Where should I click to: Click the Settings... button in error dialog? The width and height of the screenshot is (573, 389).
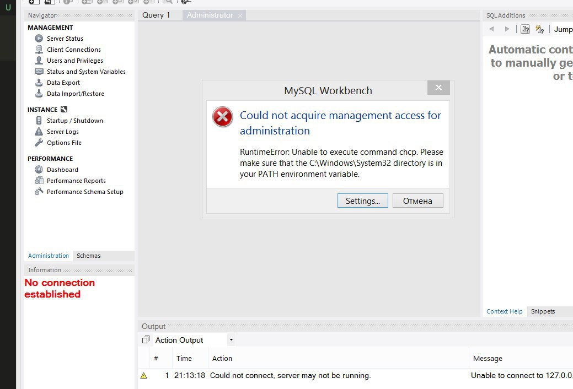(362, 201)
